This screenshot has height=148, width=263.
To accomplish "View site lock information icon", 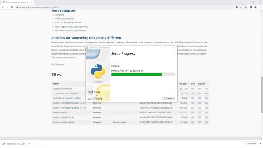I will click(17, 7).
